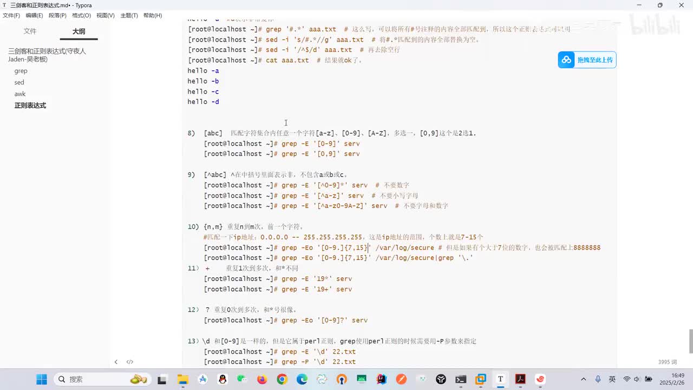Show the word count details (3995 词)

point(667,362)
